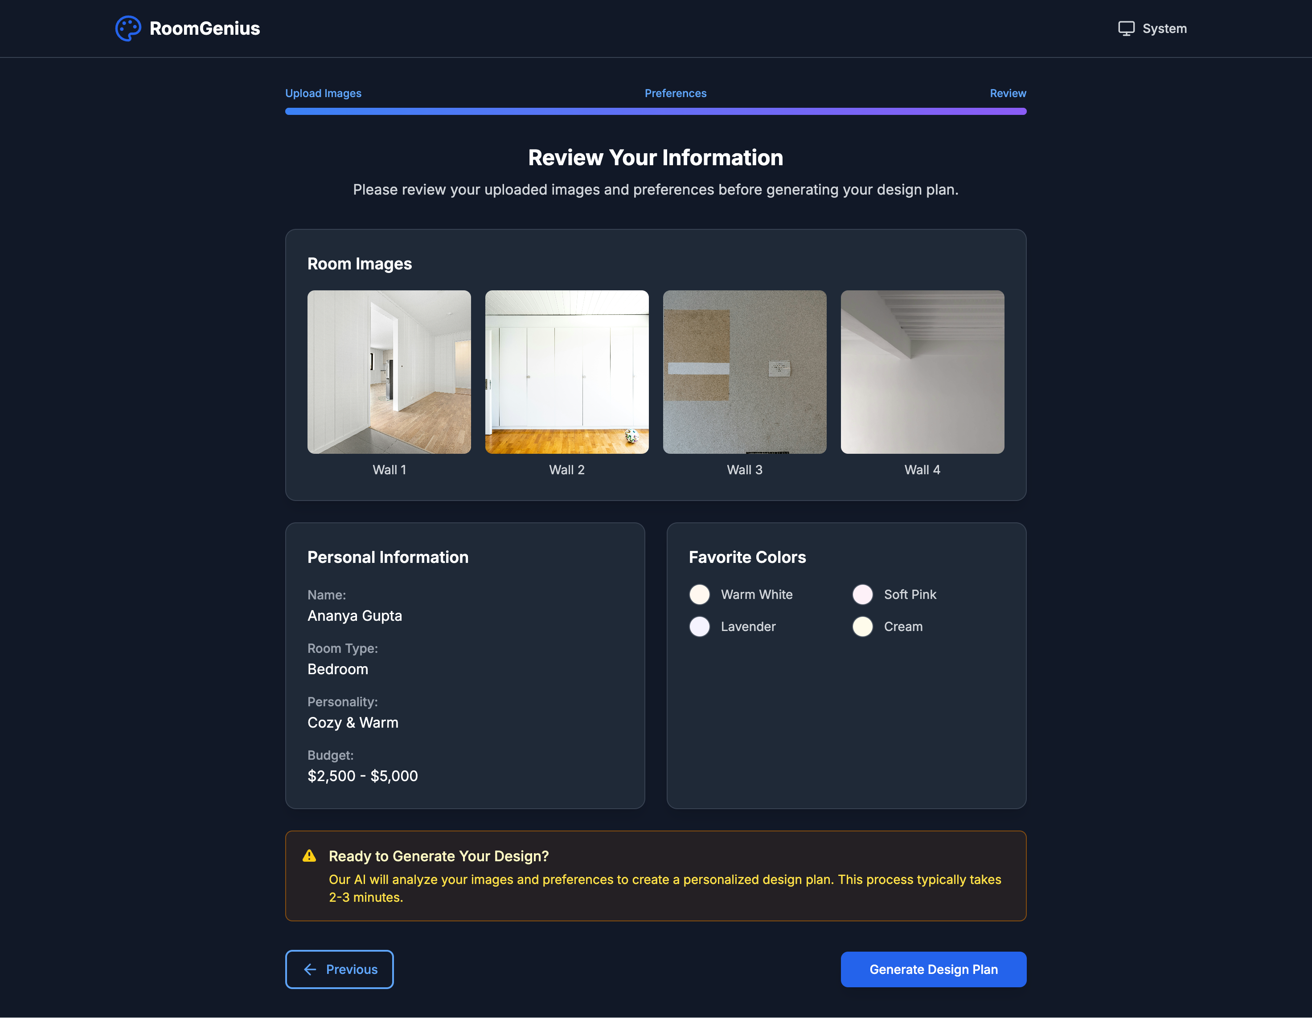Open the System theme selector
This screenshot has height=1018, width=1312.
coord(1152,28)
